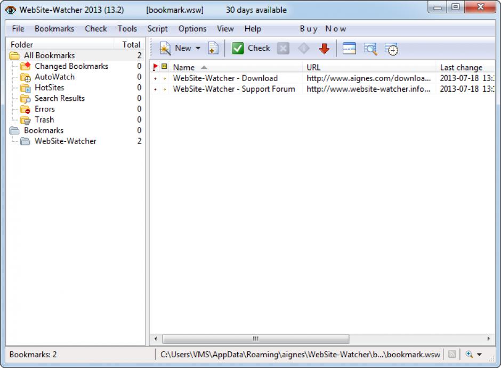
Task: Select the HotSites folder
Action: 49,87
